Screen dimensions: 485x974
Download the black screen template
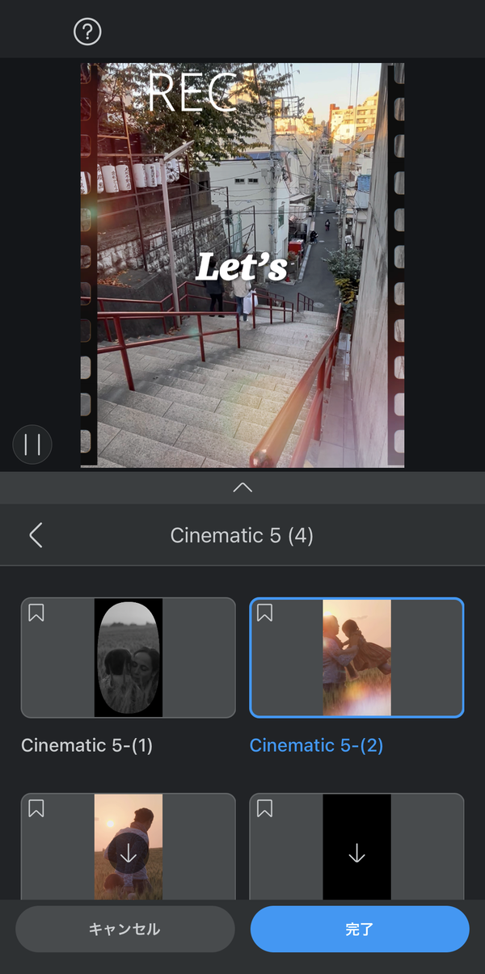point(356,854)
